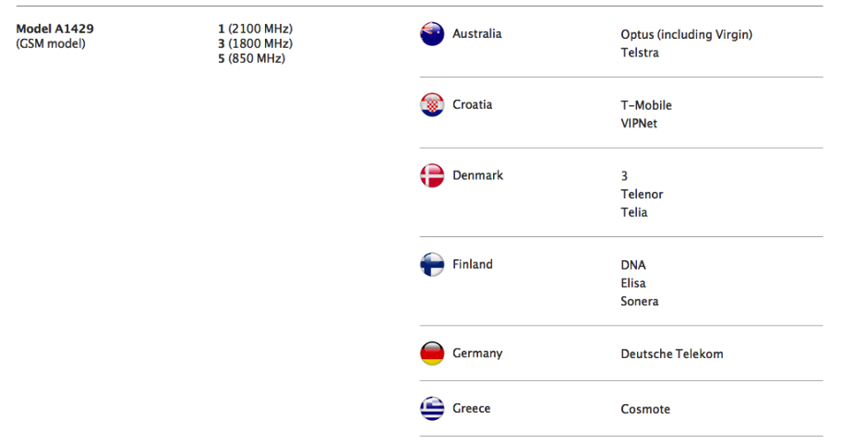Click band 5 (850 MHz) entry
Screen dimensions: 842x443
click(x=251, y=58)
